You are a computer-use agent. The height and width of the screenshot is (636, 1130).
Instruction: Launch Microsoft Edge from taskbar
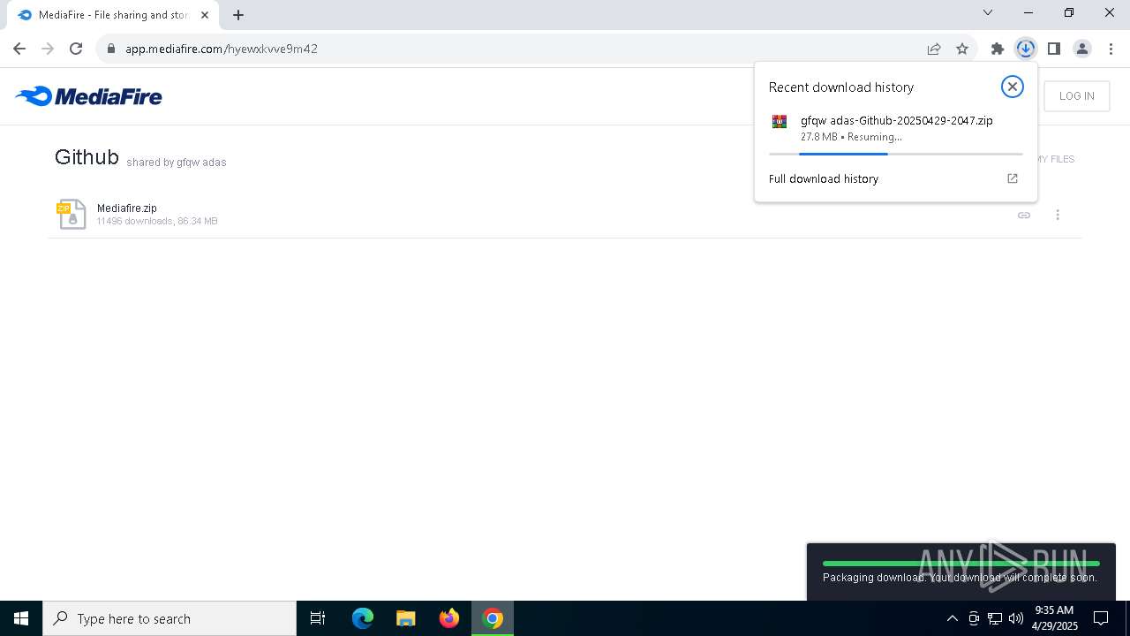363,618
